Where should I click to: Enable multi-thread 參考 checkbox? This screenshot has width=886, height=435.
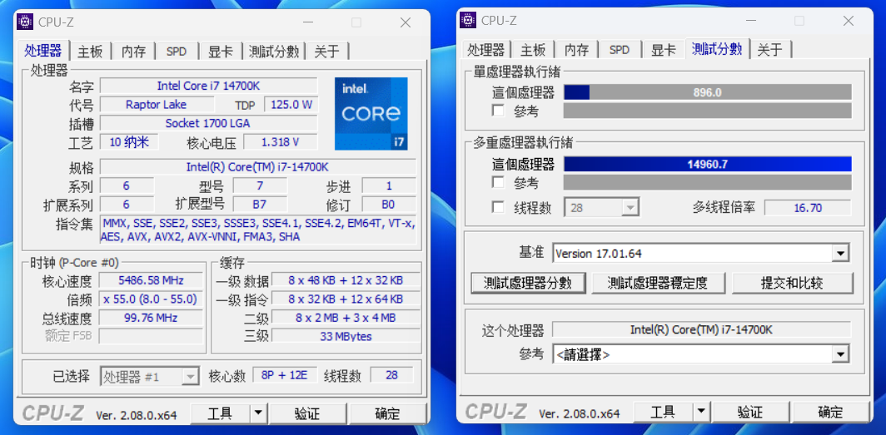(498, 182)
